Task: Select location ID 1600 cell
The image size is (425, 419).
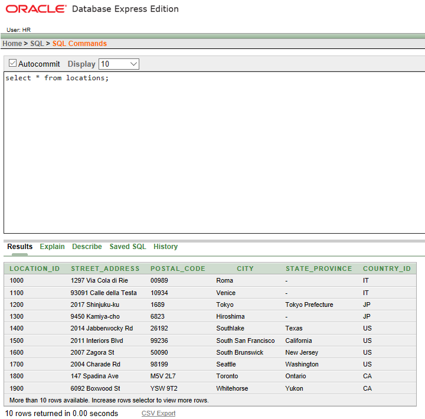Action: pyautogui.click(x=17, y=352)
